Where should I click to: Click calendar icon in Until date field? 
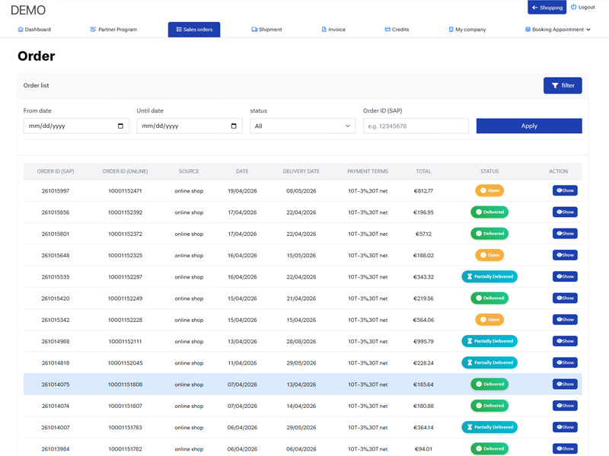click(234, 126)
